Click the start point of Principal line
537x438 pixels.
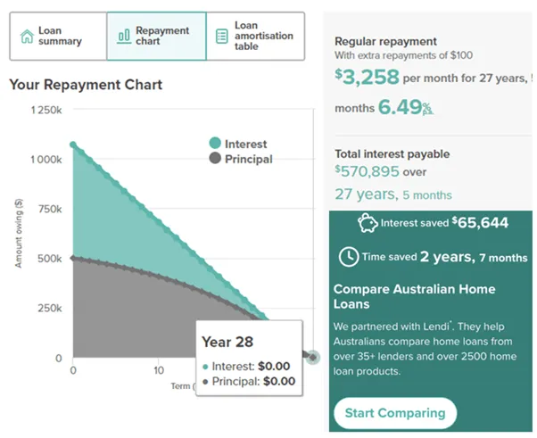click(73, 258)
